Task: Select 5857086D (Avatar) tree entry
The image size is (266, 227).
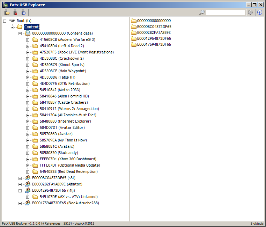Action: (56, 134)
